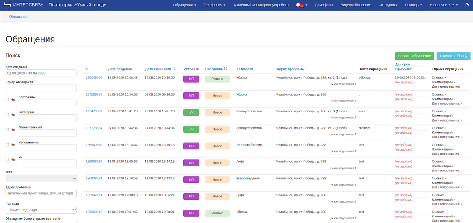This screenshot has width=473, height=223.
Task: Focus the Исполнитель filter input
Action: 47,148
